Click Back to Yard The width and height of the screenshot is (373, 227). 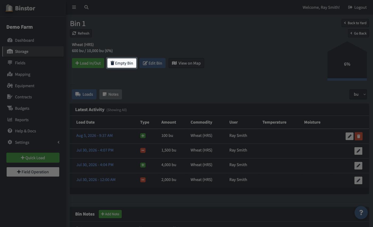[x=355, y=23]
